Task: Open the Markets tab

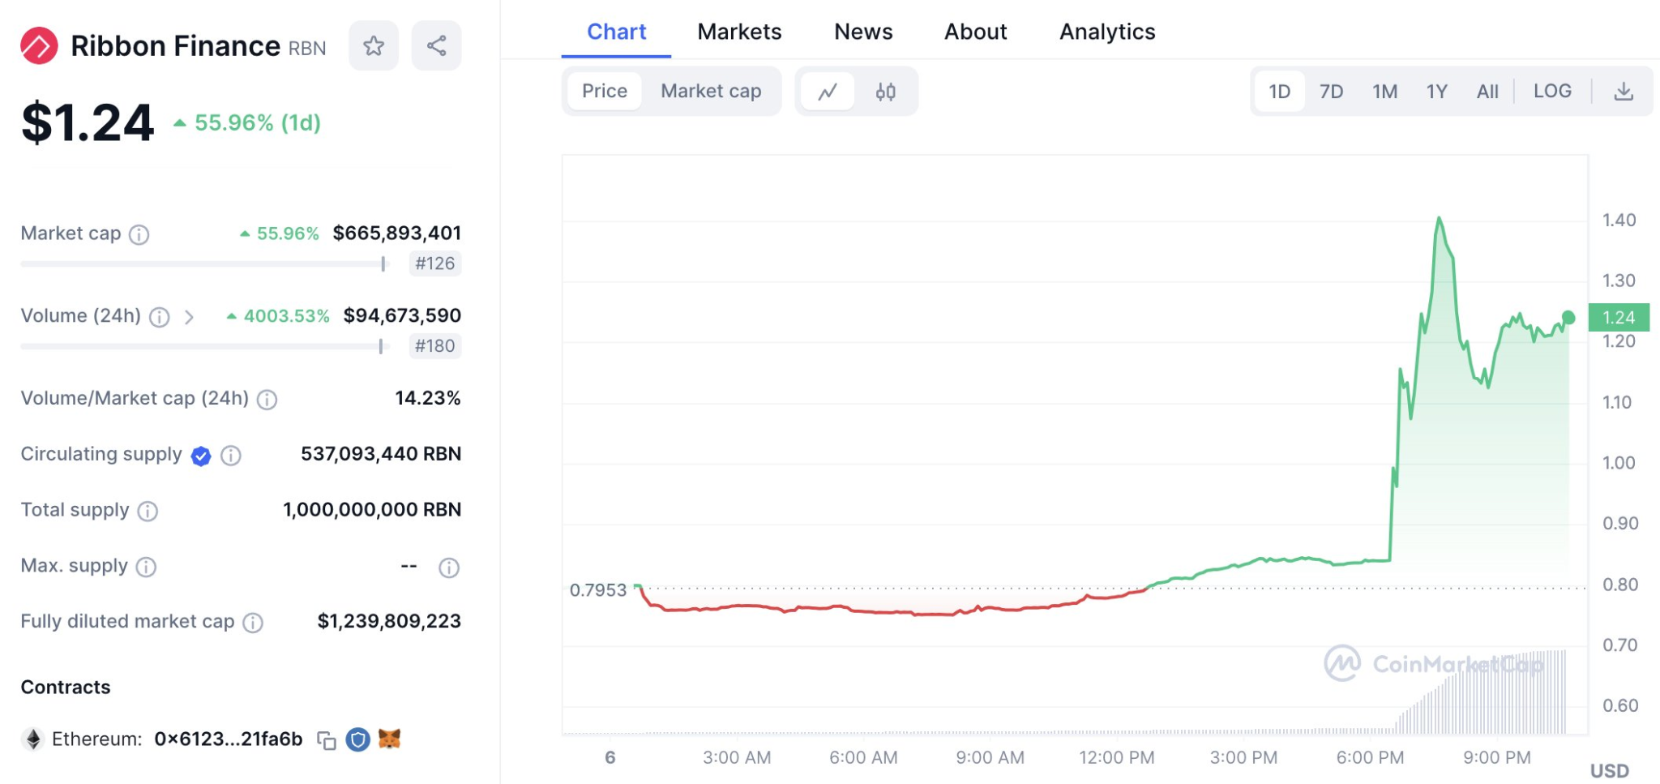Action: 738,32
